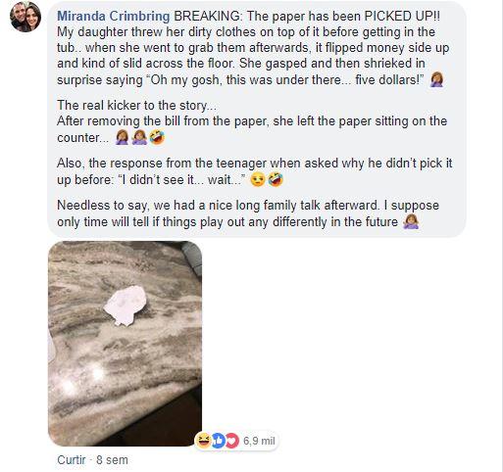This screenshot has width=503, height=472.
Task: Click the laughing emoji following "wait..." line
Action: coord(276,180)
